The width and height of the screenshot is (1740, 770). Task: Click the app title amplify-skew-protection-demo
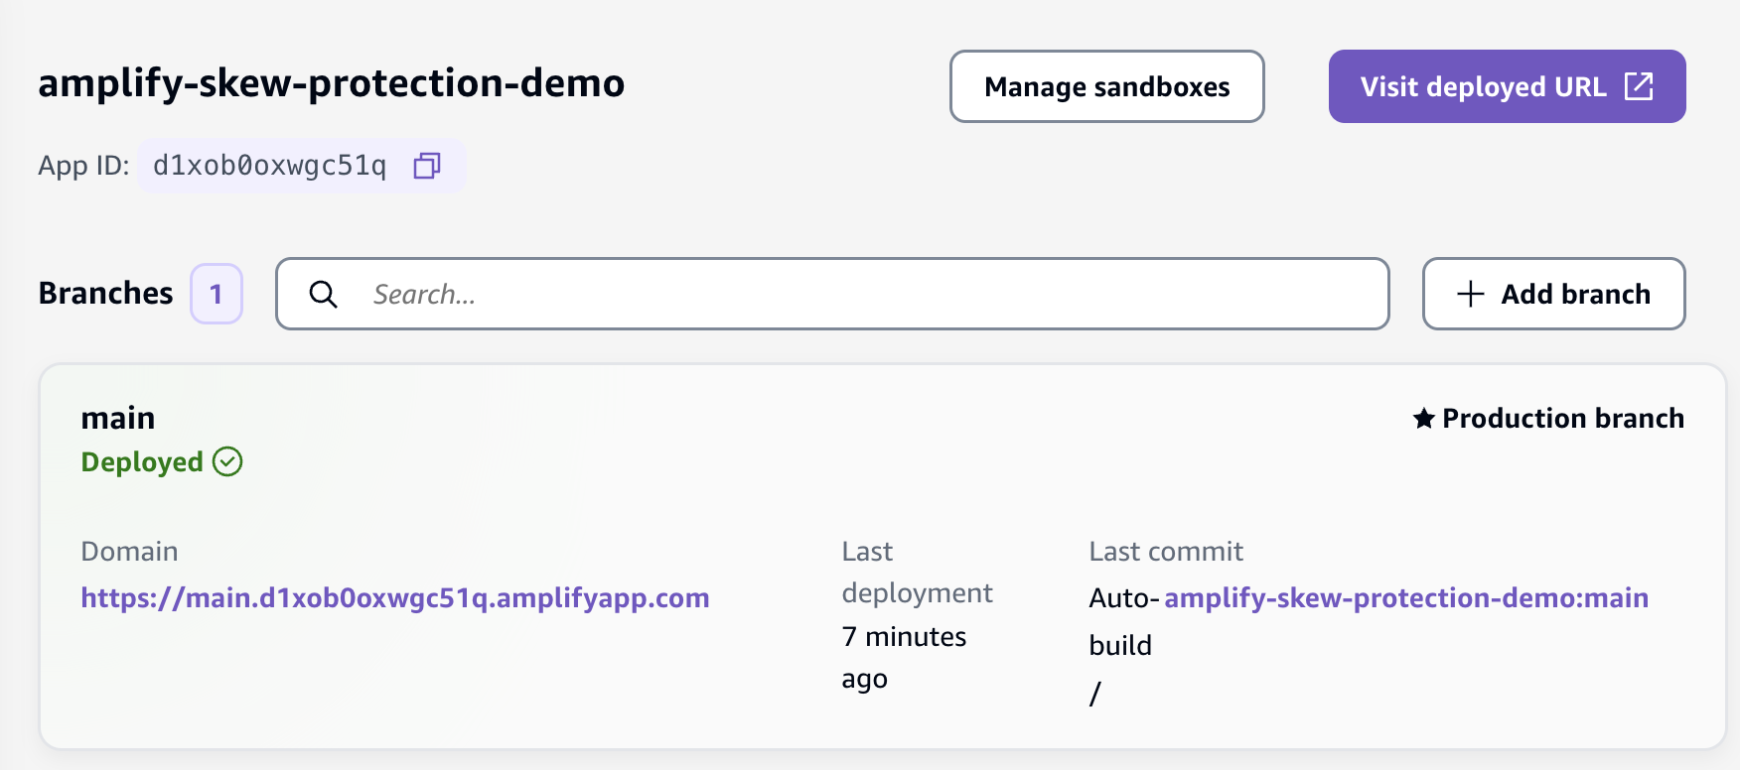[331, 84]
